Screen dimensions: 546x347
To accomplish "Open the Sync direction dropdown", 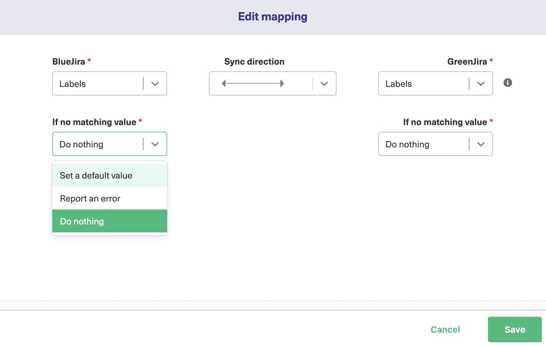I will click(x=272, y=83).
